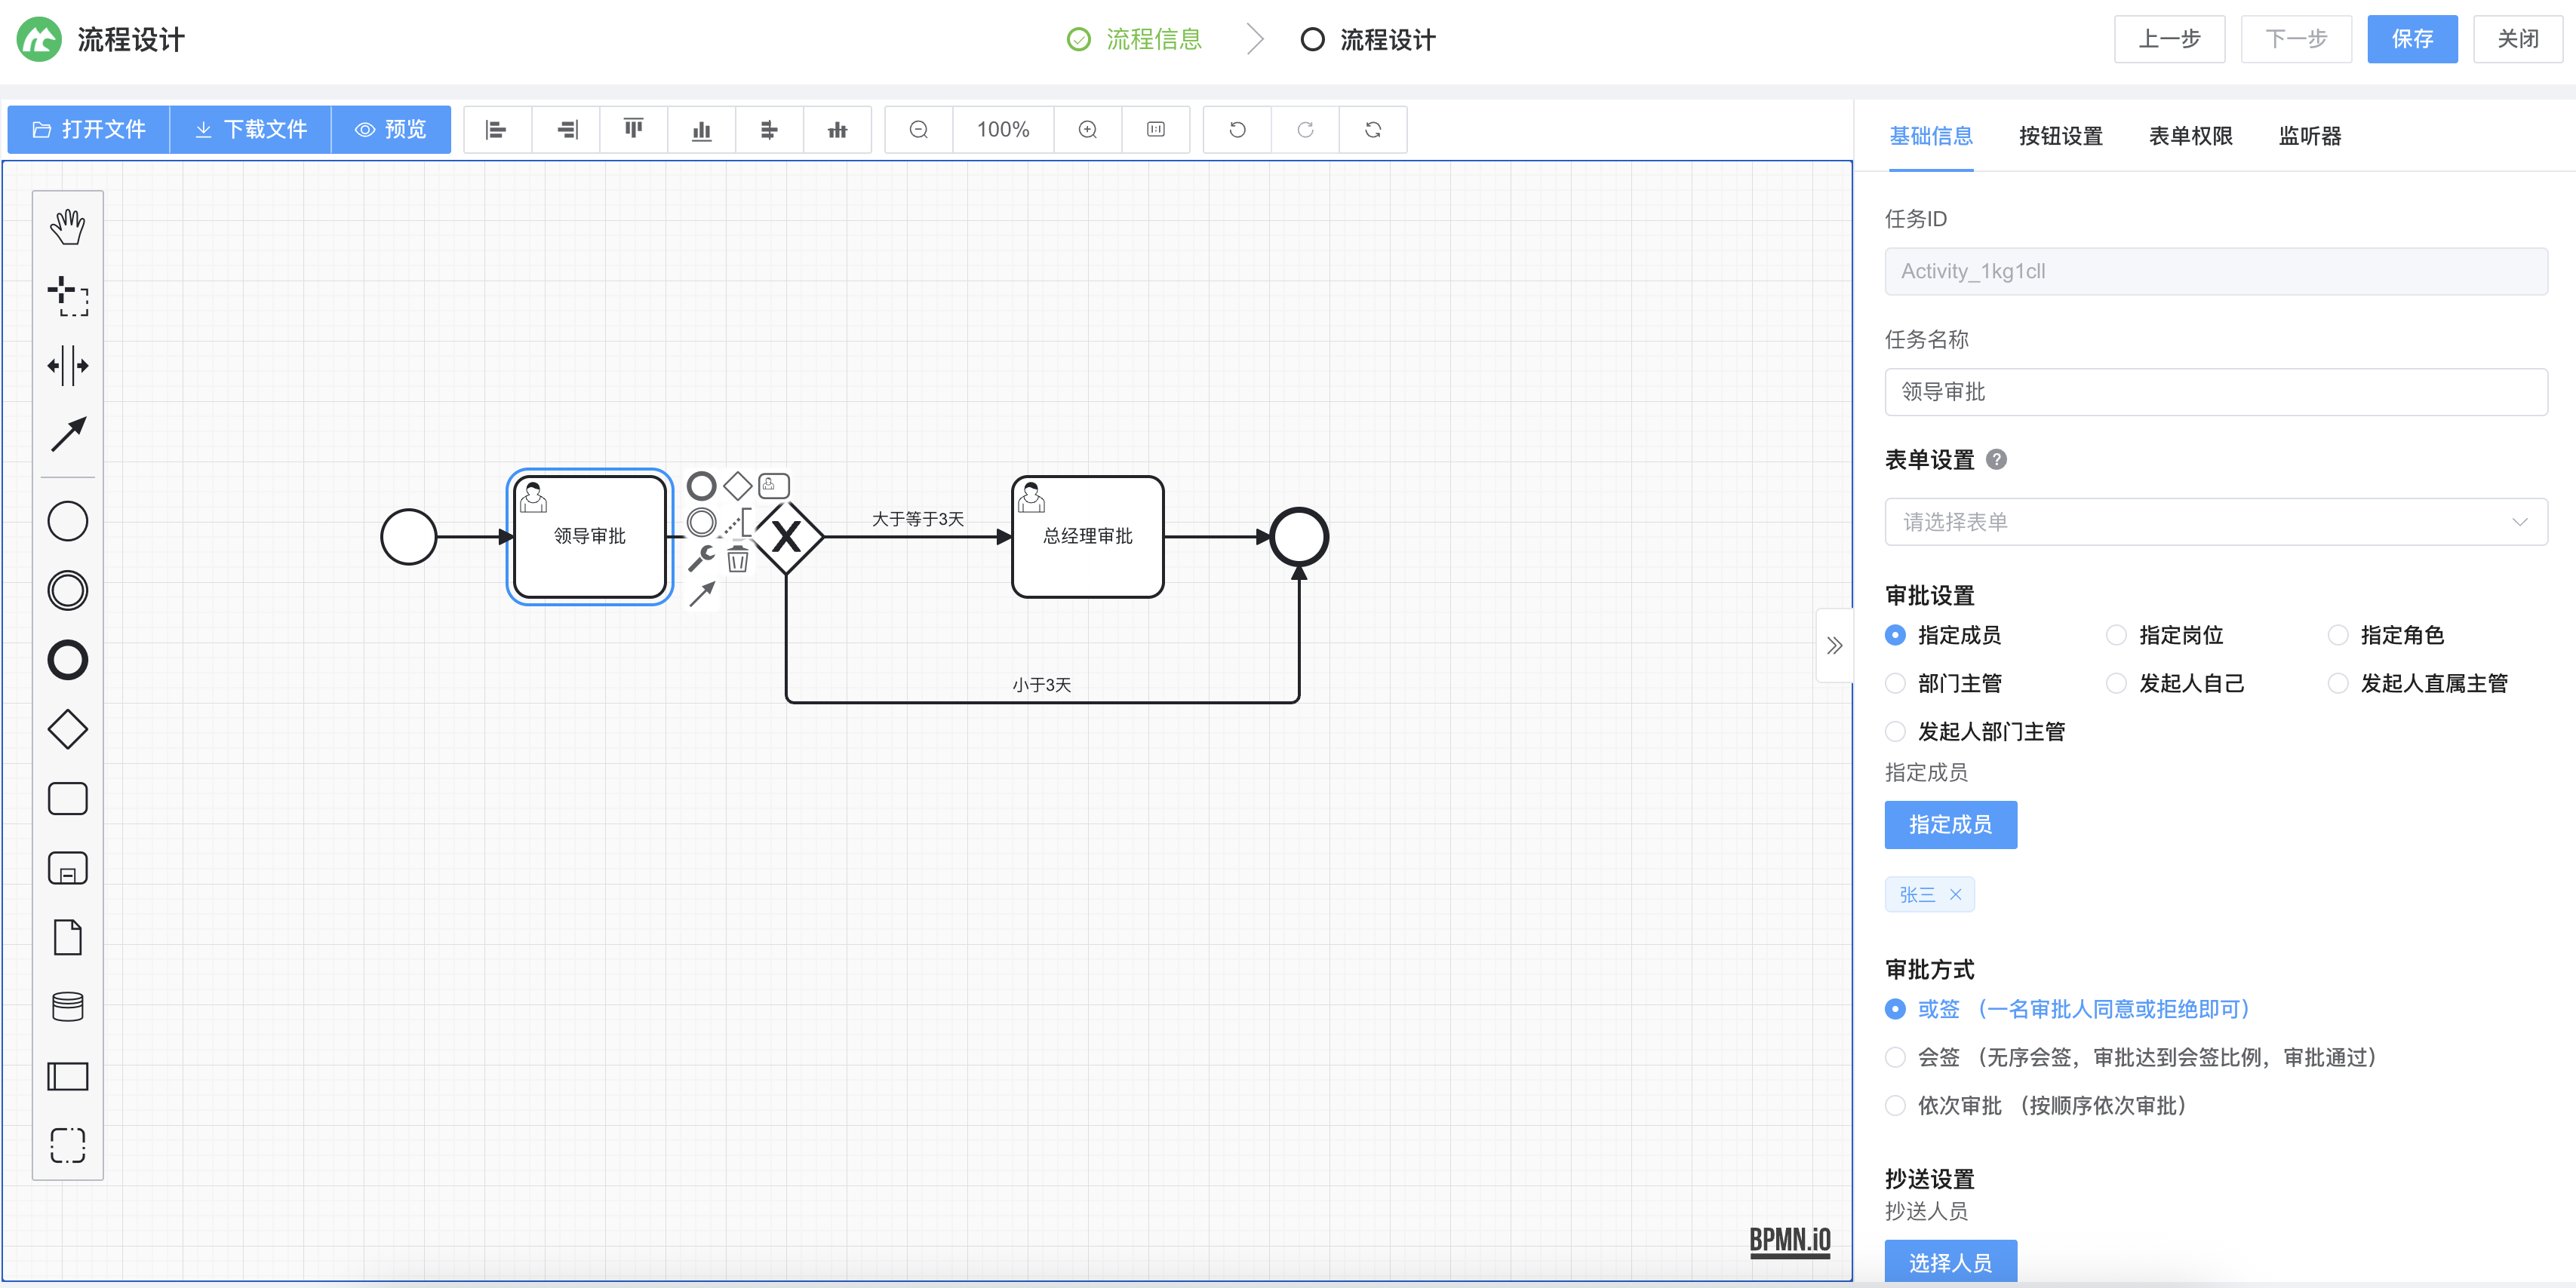Add a gateway diamond from the palette
Viewport: 2576px width, 1288px height.
coord(67,729)
